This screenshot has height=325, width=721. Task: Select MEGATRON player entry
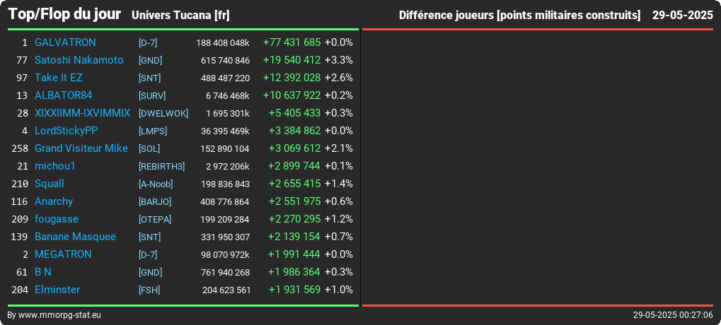click(63, 254)
